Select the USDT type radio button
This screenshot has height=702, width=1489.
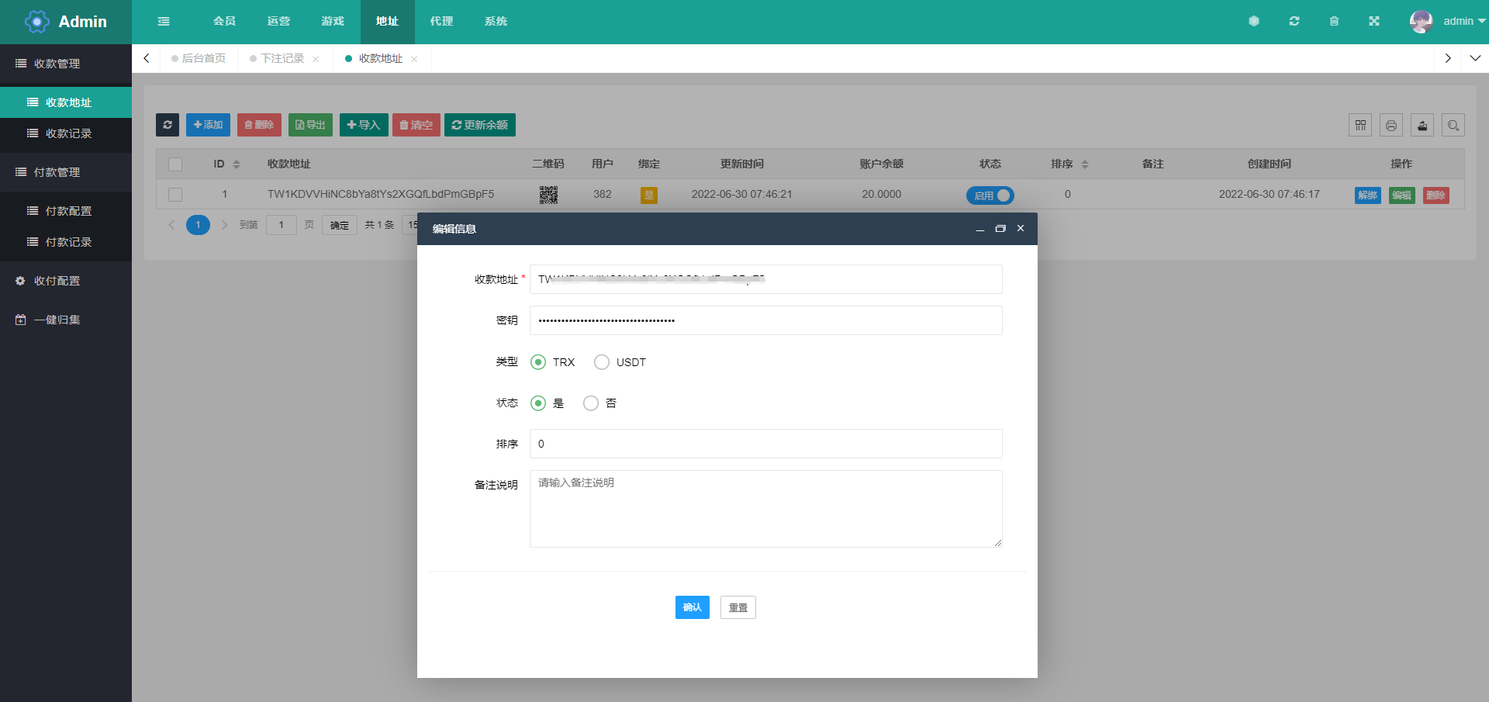pos(602,362)
